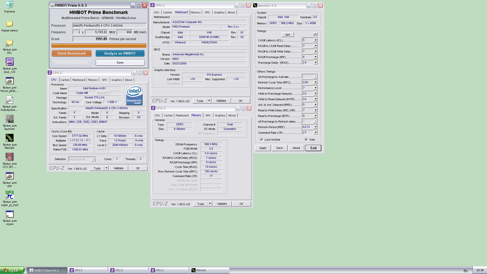Launch the MemSet desktop shortcut
The width and height of the screenshot is (487, 274).
pyautogui.click(x=9, y=142)
